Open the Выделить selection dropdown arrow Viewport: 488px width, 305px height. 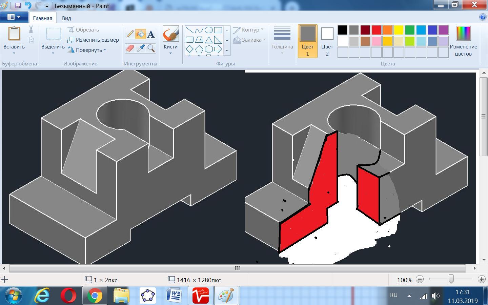53,53
